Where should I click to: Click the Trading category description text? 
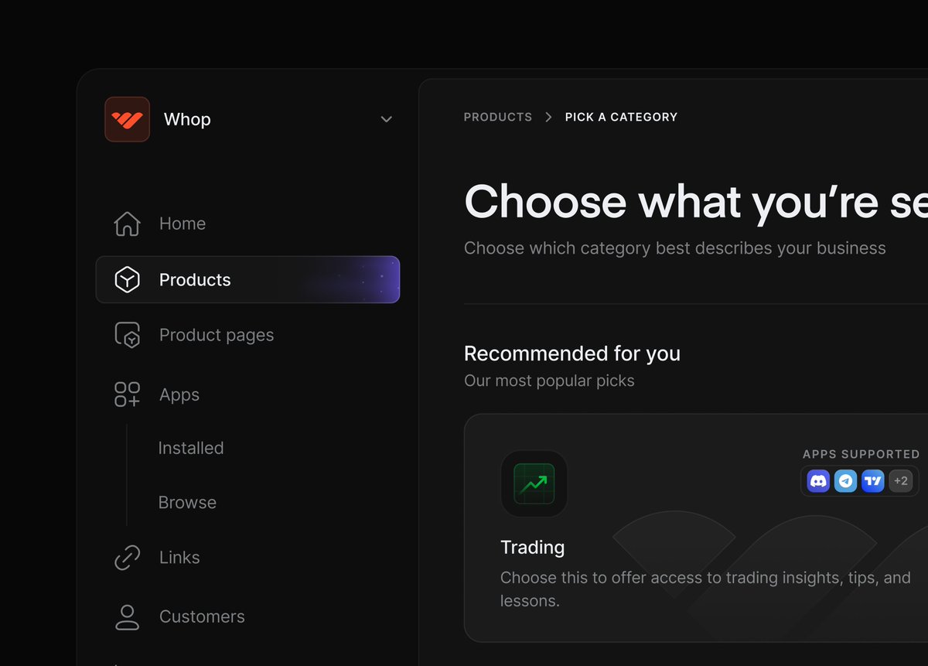pos(705,589)
